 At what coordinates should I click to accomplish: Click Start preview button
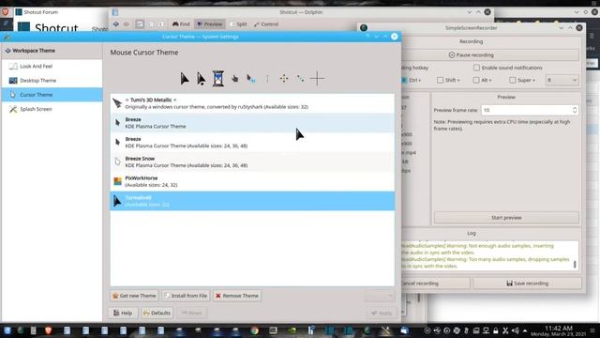[506, 218]
